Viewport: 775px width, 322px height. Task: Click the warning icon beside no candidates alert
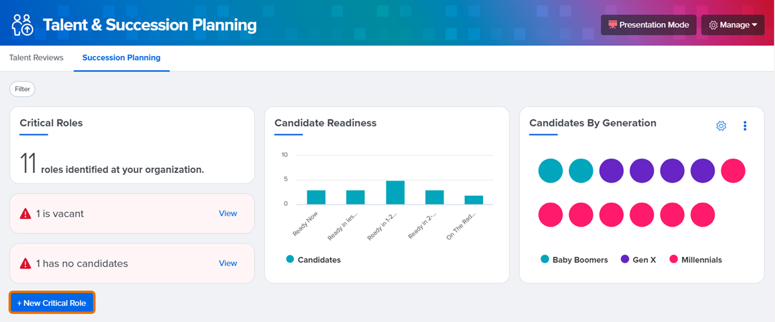[26, 263]
